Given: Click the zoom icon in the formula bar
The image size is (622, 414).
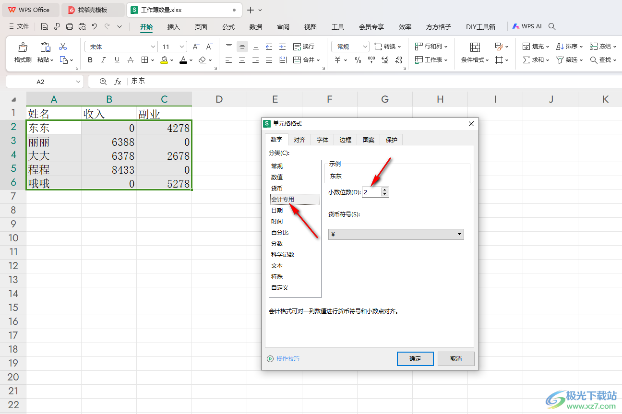Looking at the screenshot, I should click(x=103, y=82).
